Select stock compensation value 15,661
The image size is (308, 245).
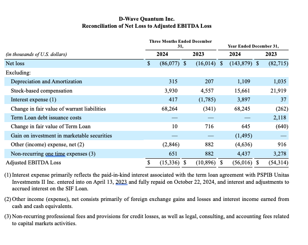(242, 91)
